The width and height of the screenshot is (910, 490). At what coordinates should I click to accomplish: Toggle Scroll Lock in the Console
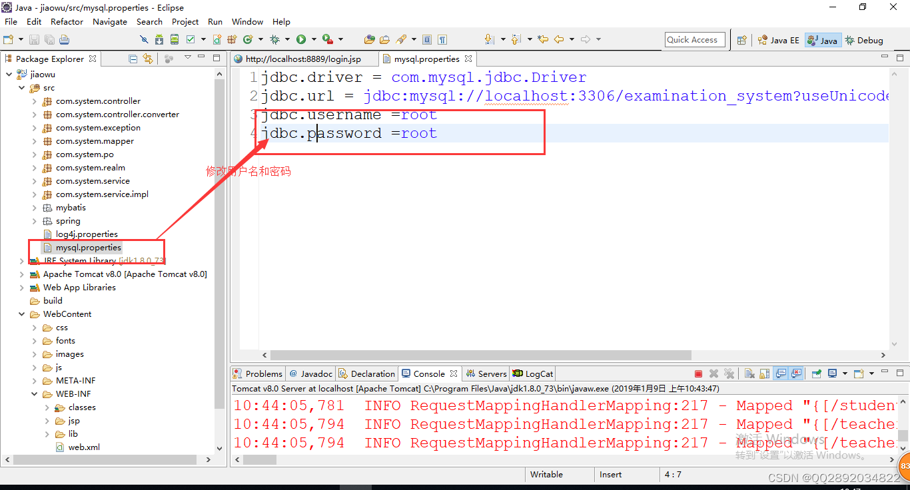click(x=765, y=373)
